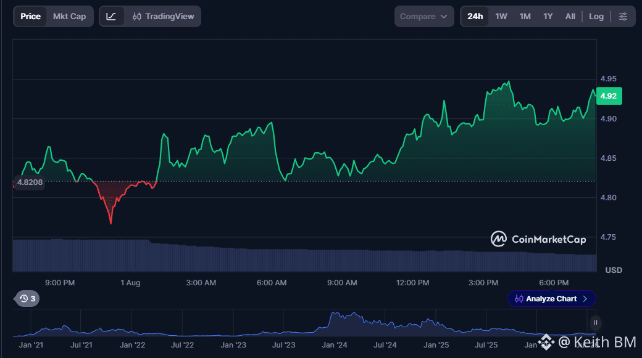Click the 4.85 price axis label

[x=609, y=158]
